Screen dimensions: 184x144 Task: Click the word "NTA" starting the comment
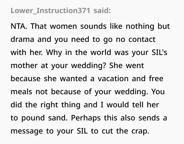pos(19,26)
